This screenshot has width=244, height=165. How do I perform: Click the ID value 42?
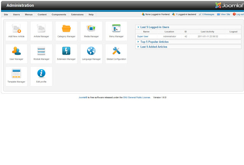[x=186, y=36]
